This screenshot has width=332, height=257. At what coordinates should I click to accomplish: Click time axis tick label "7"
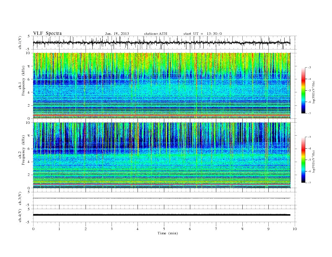pyautogui.click(x=216, y=229)
